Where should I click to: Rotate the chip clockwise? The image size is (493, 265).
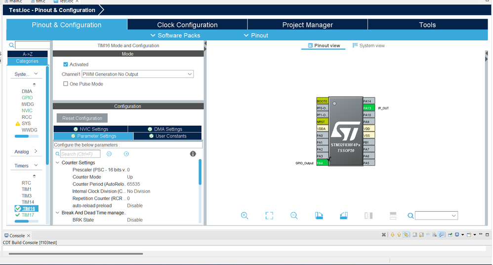point(319,215)
